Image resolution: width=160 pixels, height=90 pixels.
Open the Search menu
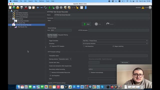30,1
